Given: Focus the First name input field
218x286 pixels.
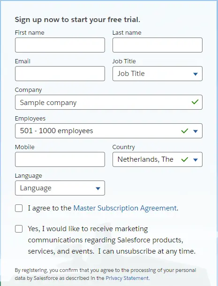Looking at the screenshot, I should (x=60, y=45).
